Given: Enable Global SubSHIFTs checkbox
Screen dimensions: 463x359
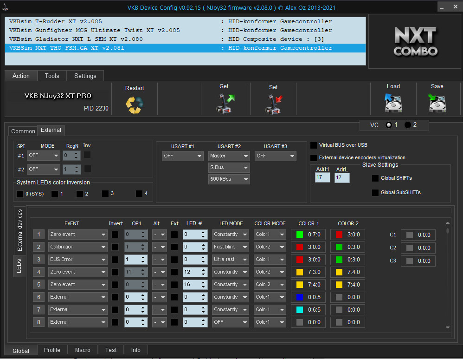Looking at the screenshot, I should (375, 193).
